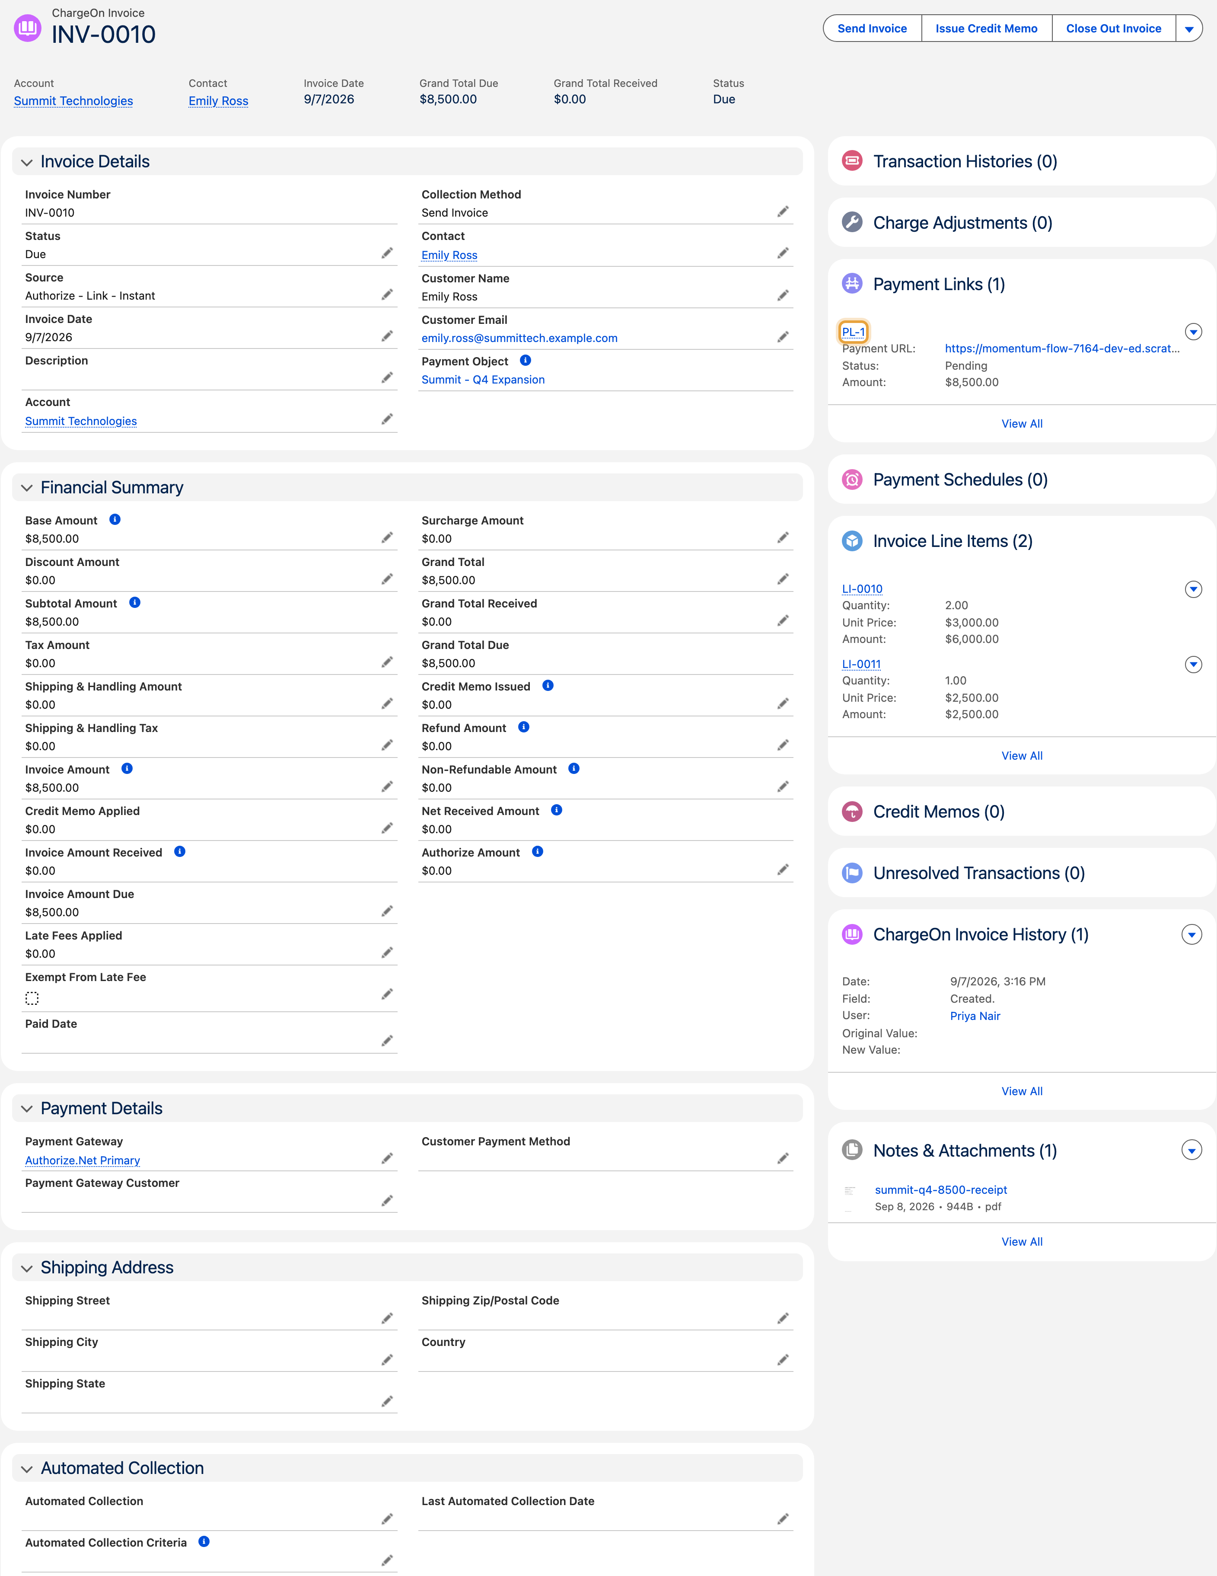
Task: Open Summit Technologies account link in header
Action: click(x=73, y=101)
